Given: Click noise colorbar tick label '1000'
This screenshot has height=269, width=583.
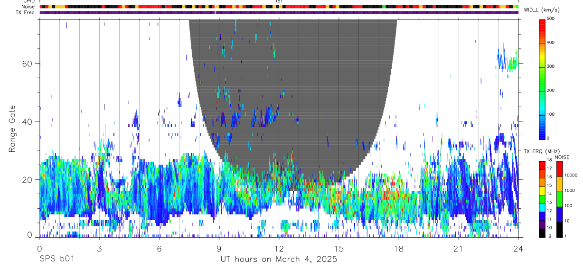Looking at the screenshot, I should click(570, 190).
